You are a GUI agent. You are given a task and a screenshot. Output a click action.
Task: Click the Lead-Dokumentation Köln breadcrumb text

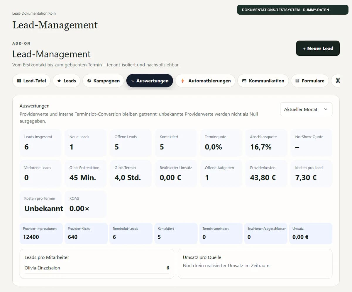(x=34, y=13)
